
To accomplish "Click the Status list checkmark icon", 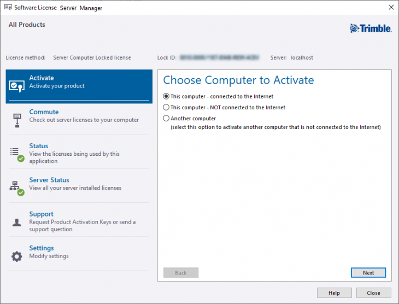I will tap(17, 154).
